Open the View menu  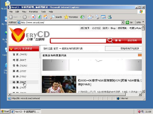click(x=24, y=12)
